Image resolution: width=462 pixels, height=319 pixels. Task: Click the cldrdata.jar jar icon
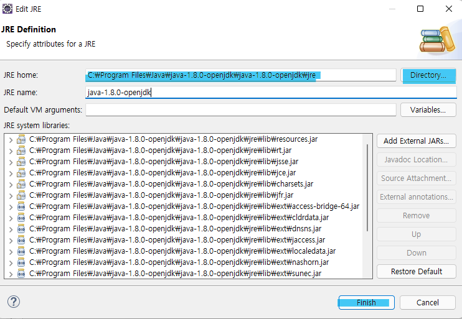[x=21, y=218]
